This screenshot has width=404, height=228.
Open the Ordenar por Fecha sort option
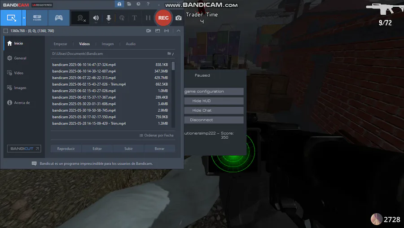tap(156, 135)
